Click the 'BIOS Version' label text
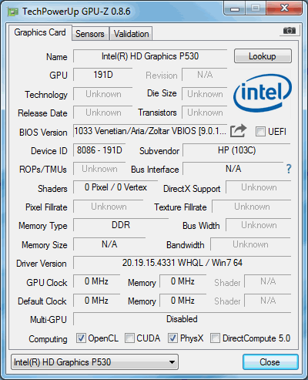 pos(43,133)
